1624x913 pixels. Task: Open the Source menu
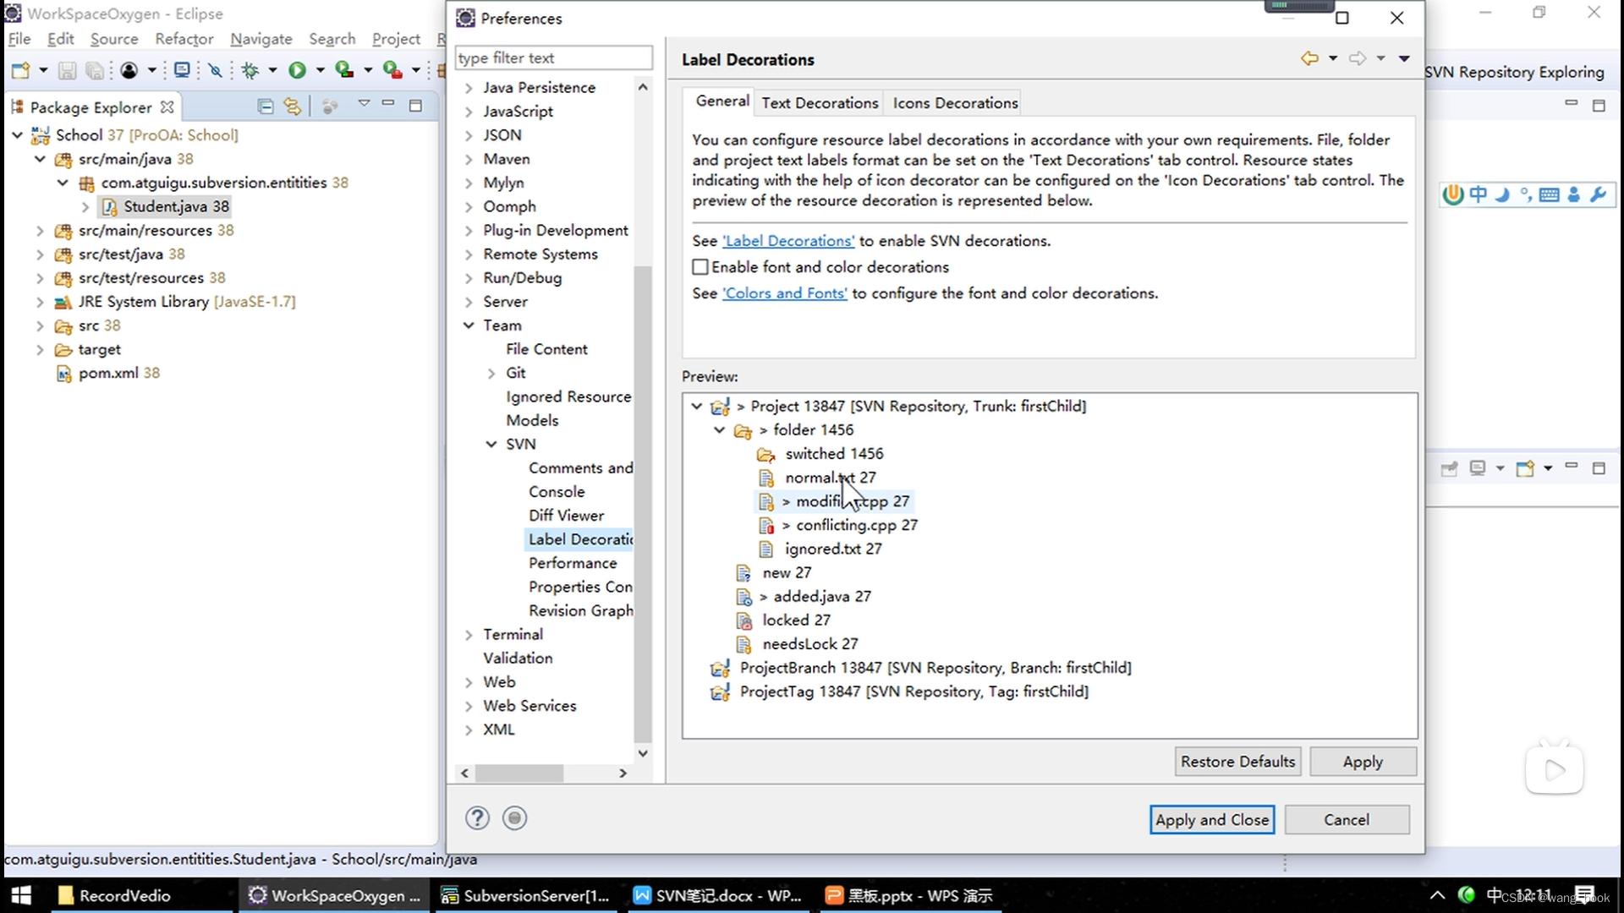tap(114, 39)
